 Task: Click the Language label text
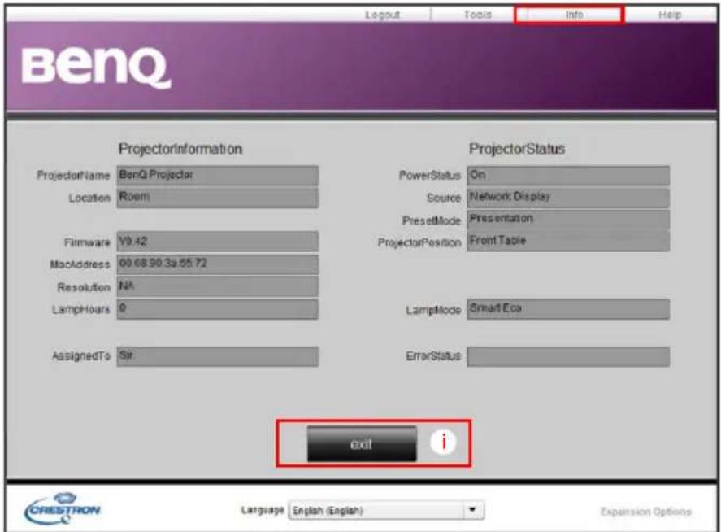point(263,510)
